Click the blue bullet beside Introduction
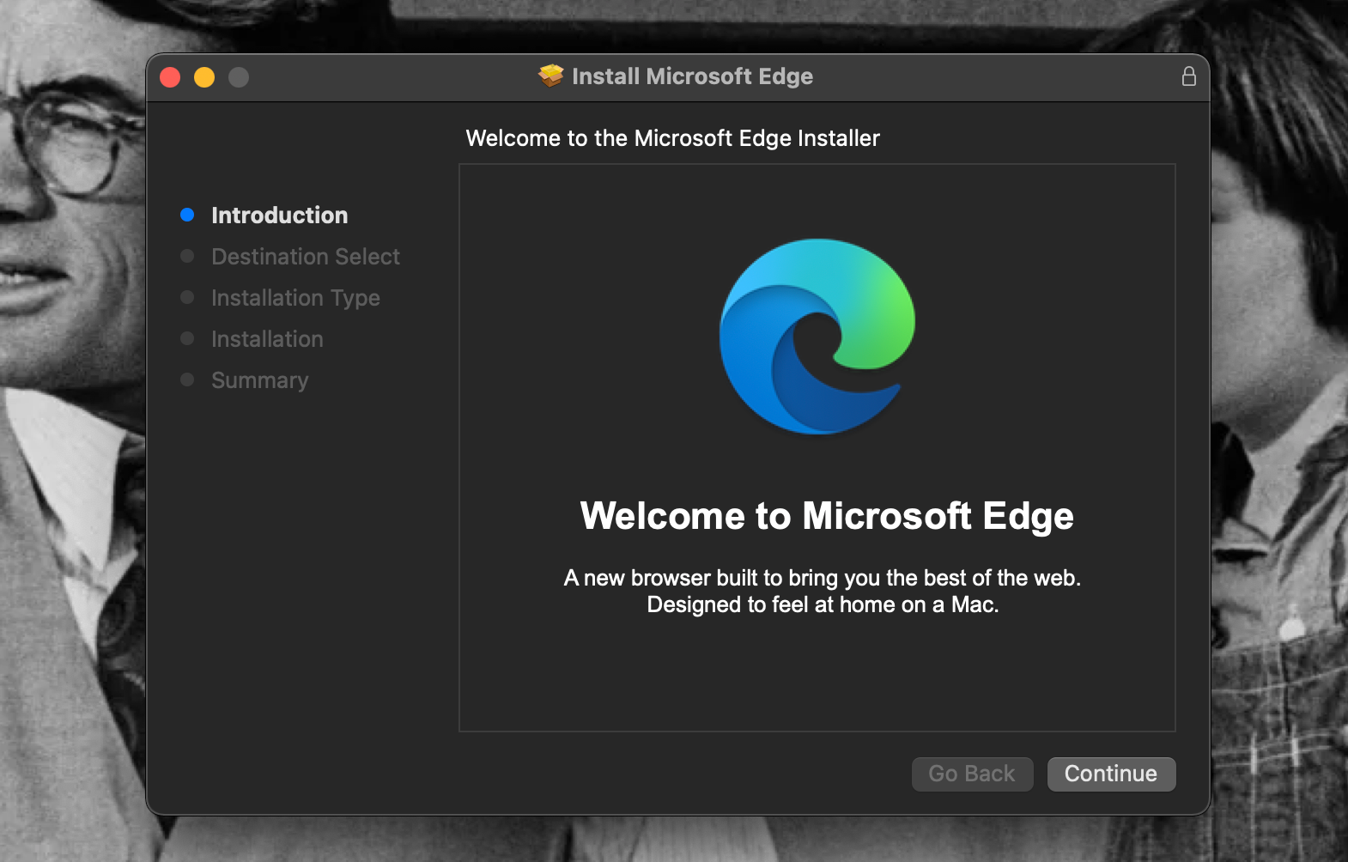This screenshot has width=1348, height=862. [187, 215]
